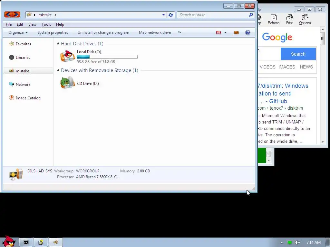Click System properties
The height and width of the screenshot is (247, 330).
pyautogui.click(x=53, y=32)
